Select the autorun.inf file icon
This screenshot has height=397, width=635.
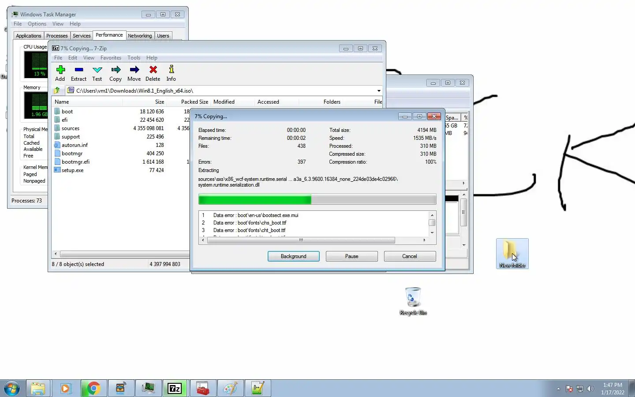pos(57,145)
